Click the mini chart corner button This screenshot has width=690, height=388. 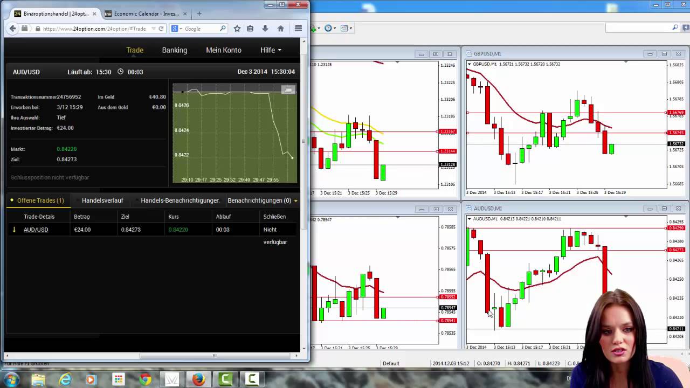288,90
